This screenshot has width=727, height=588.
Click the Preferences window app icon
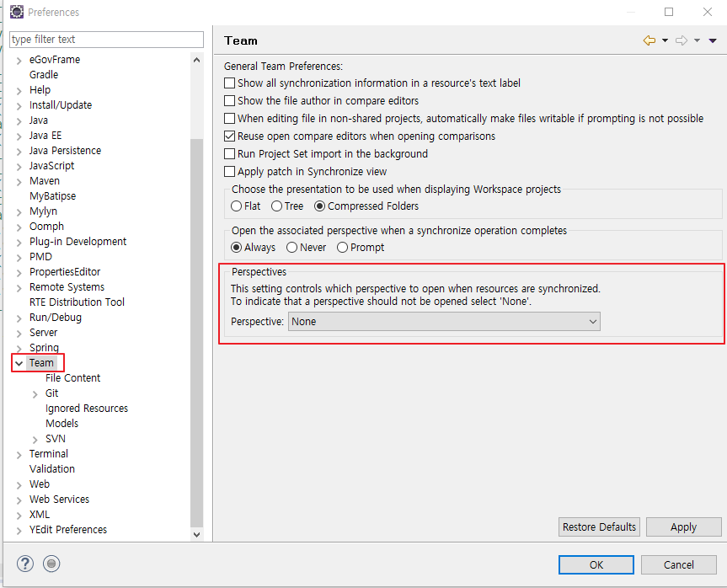17,12
